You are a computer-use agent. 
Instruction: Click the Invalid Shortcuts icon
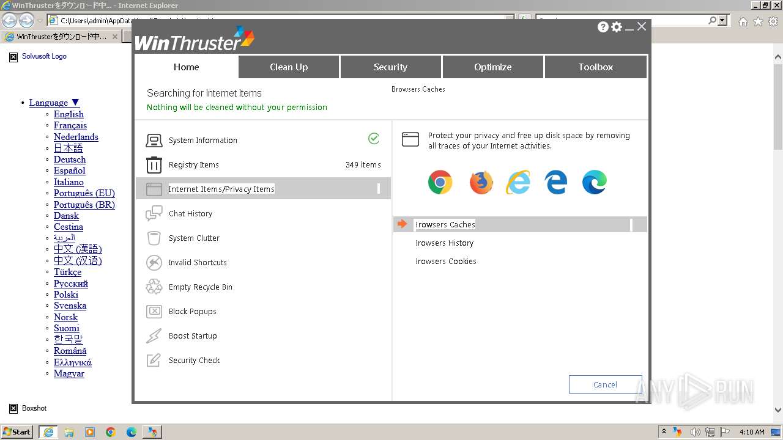pos(154,263)
